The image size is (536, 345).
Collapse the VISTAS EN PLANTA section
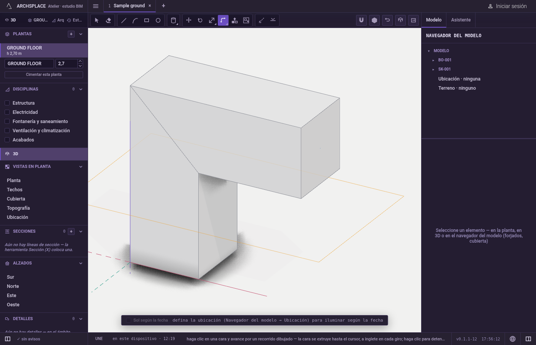(81, 167)
